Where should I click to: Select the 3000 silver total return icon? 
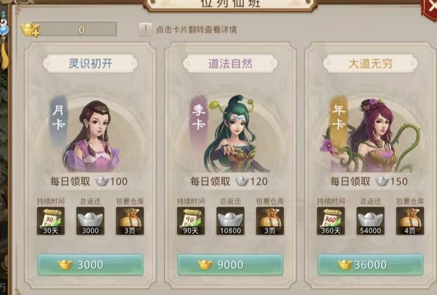(x=90, y=221)
